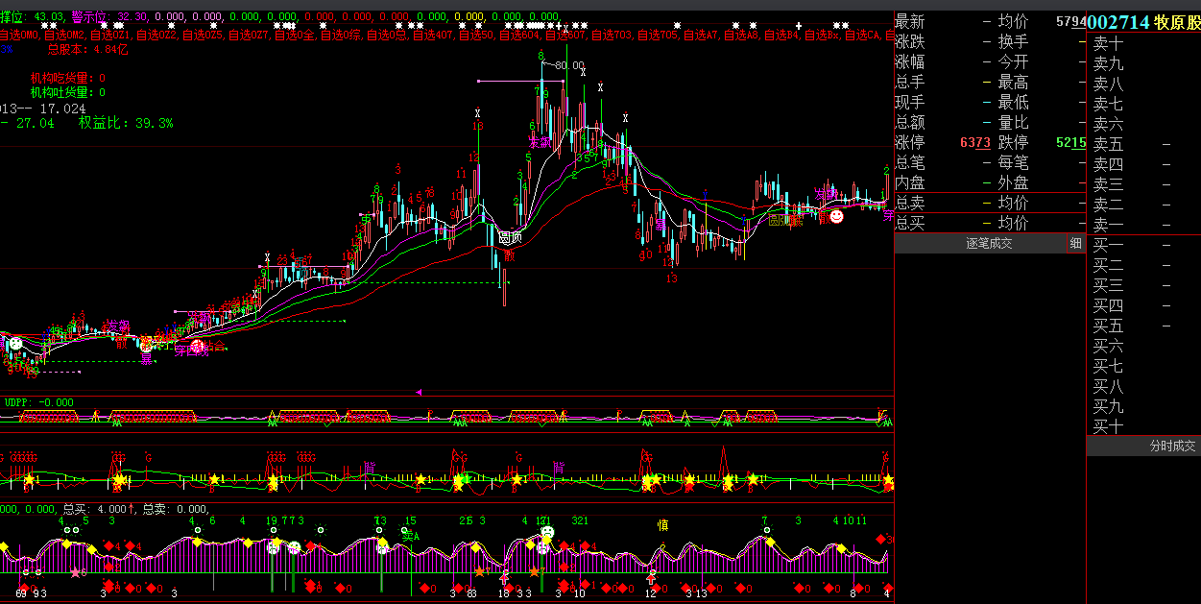The image size is (1201, 604).
Task: Click the 买一 bid level row
Action: [x=1144, y=245]
